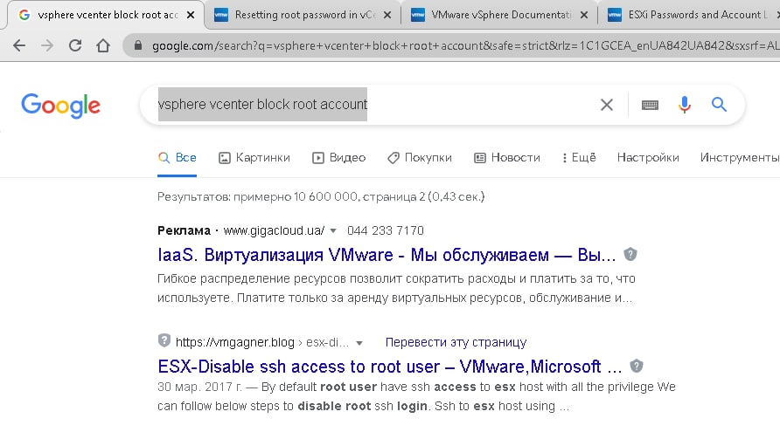Screen dimensions: 780x439
Task: Expand vmgagner.blog result options arrow
Action: [x=359, y=343]
